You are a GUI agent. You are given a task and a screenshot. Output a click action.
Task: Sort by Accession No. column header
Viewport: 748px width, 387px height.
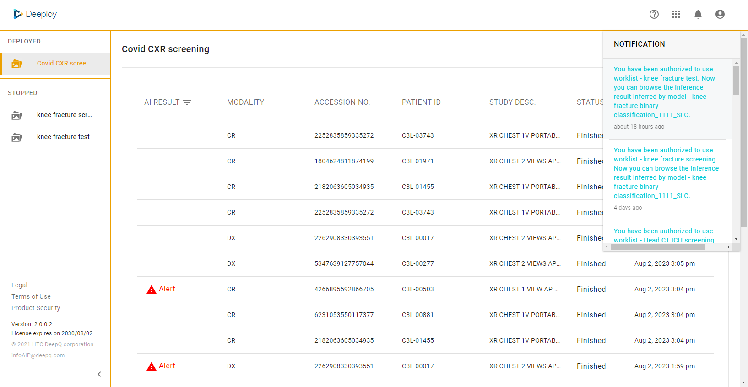tap(342, 102)
